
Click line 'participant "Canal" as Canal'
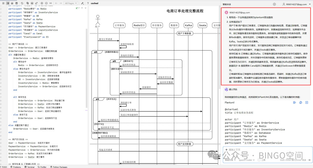(x=25, y=34)
